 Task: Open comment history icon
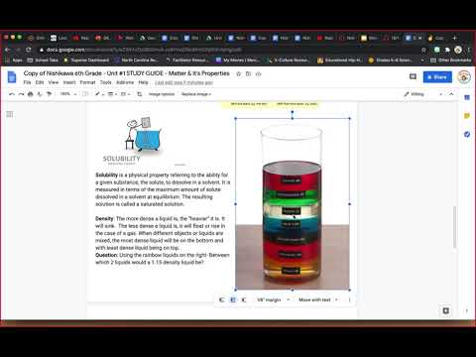tap(413, 76)
